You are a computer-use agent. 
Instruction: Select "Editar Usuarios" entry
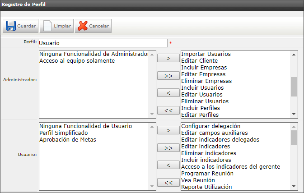[x=202, y=95]
